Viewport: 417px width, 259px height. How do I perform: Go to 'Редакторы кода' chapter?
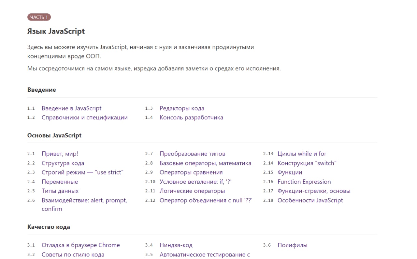click(182, 108)
